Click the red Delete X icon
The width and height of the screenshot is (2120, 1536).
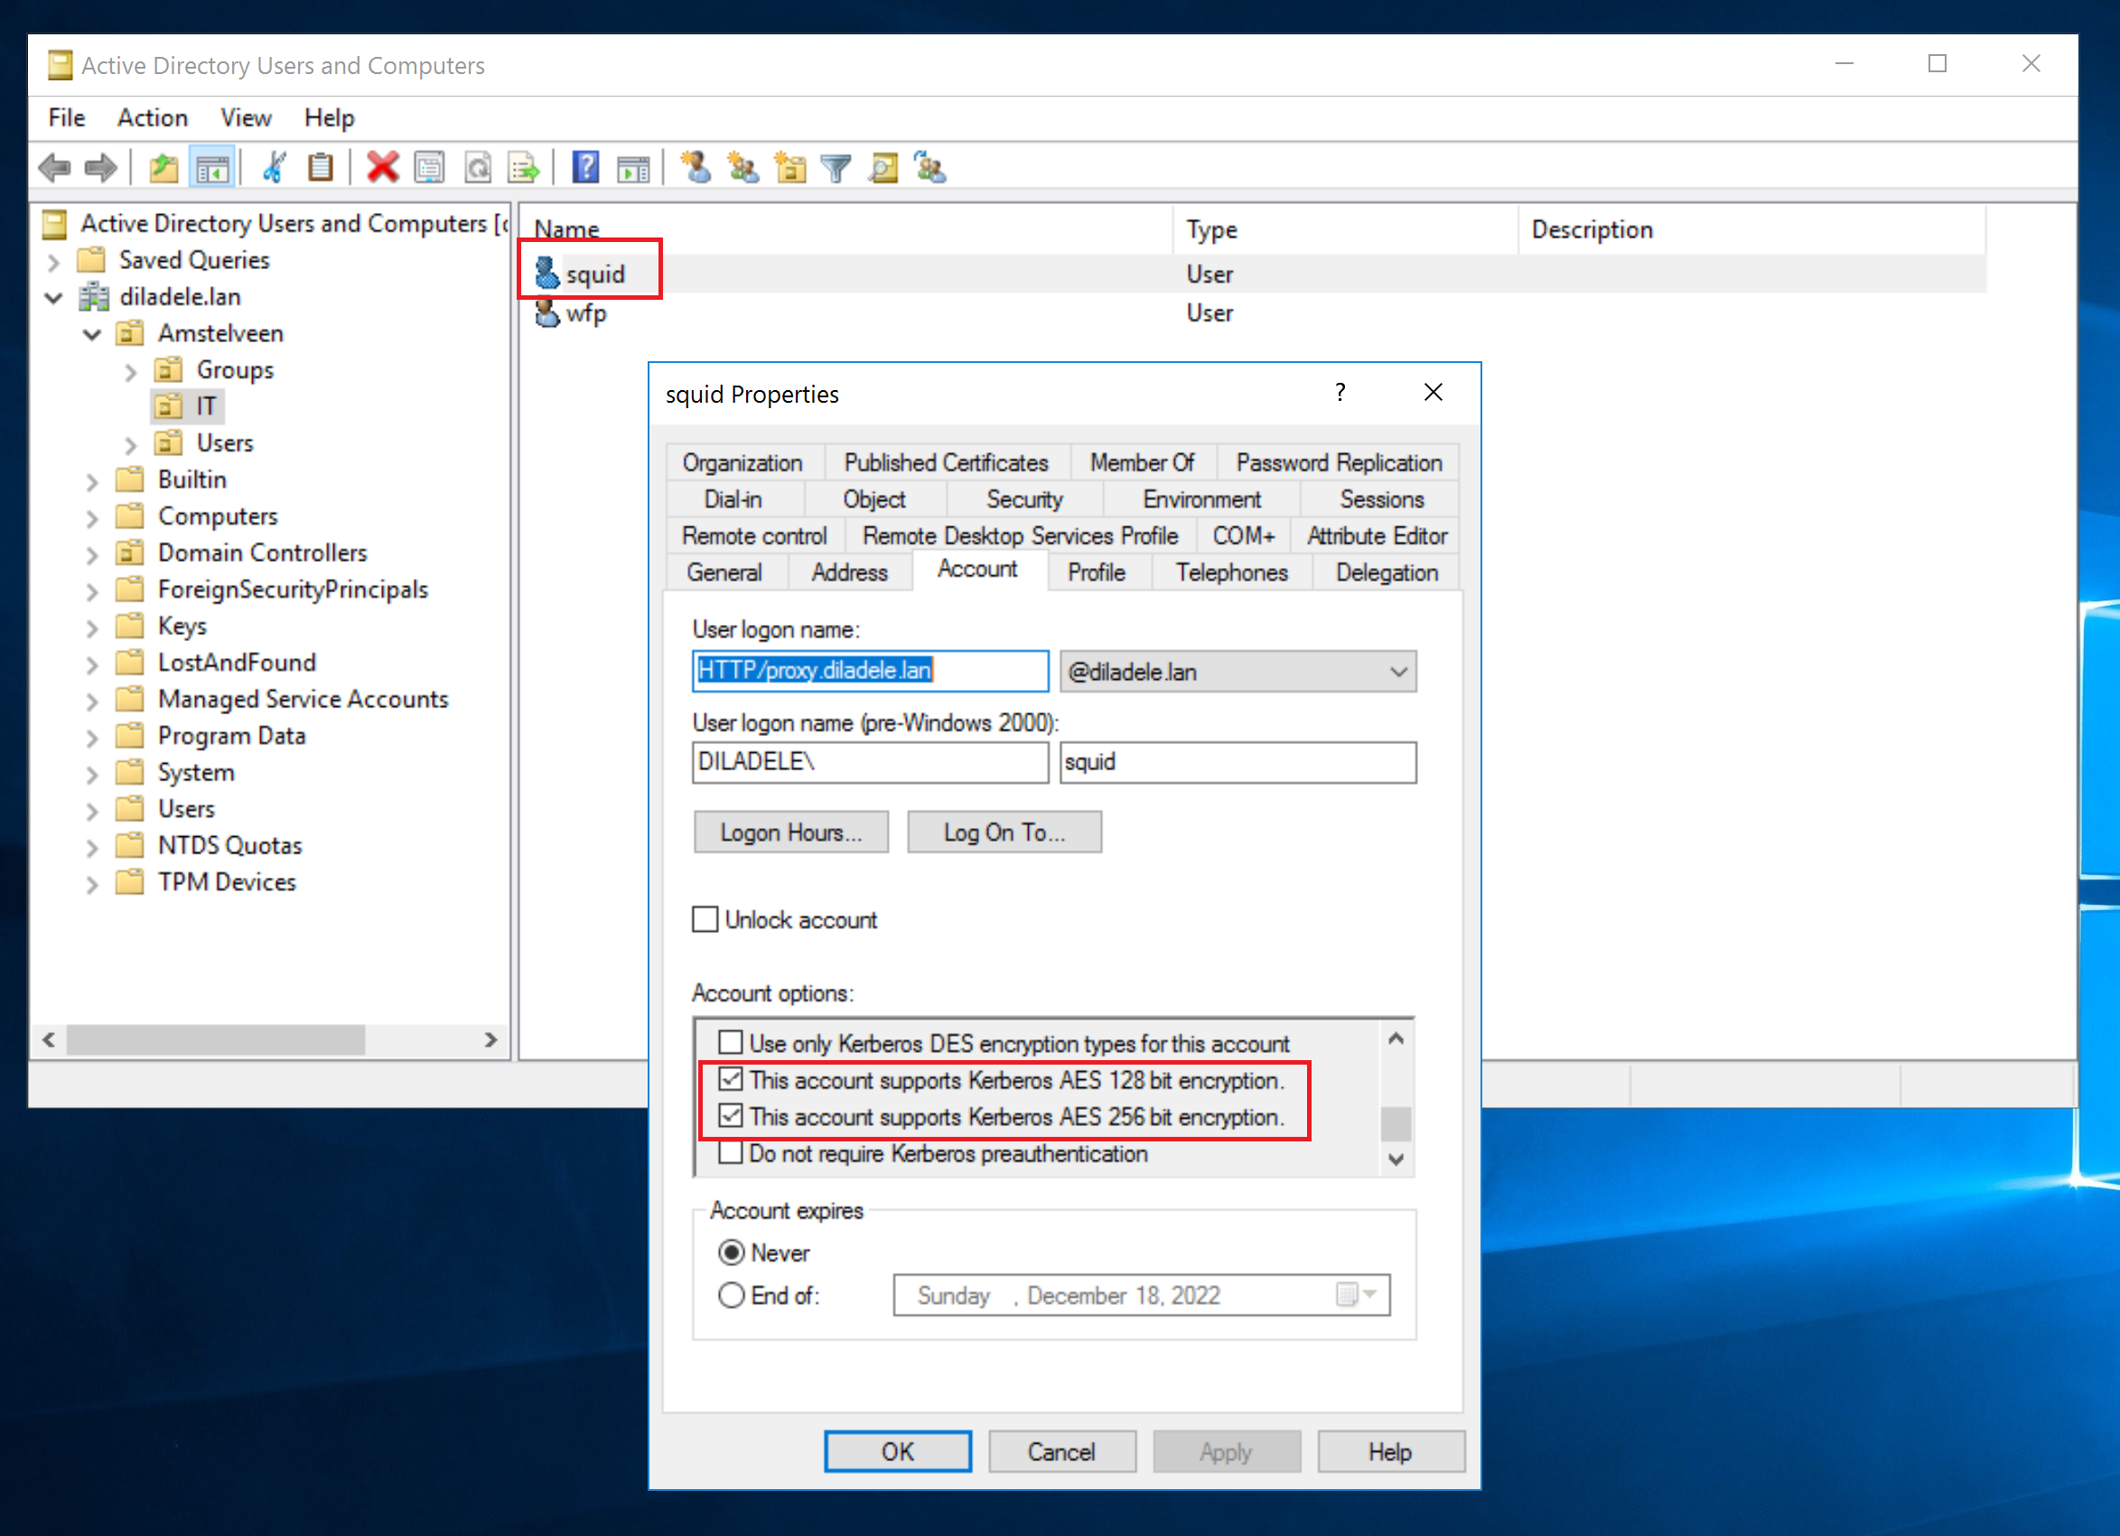pyautogui.click(x=382, y=168)
